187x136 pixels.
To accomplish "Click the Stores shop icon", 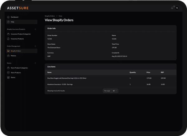I will point(8,77).
